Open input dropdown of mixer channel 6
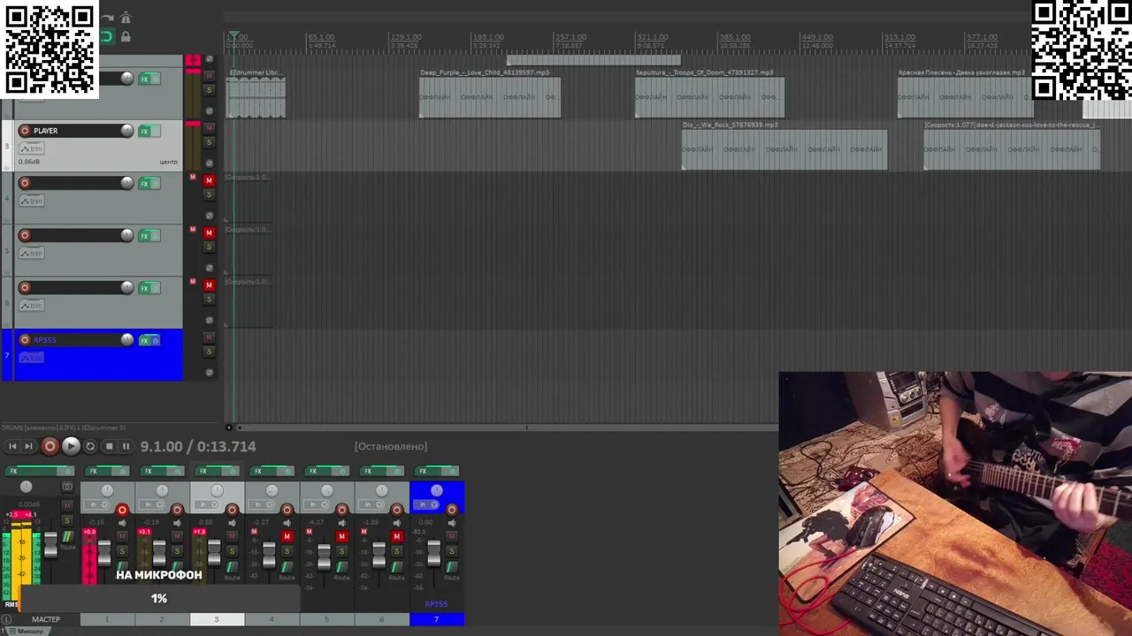 pos(371,504)
